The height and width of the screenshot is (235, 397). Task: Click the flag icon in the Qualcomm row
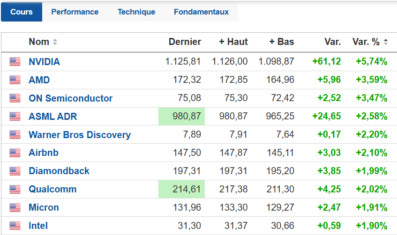point(15,190)
